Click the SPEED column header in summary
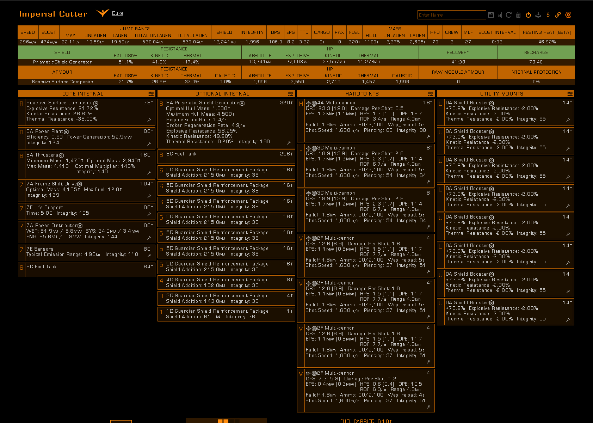593x423 pixels. tap(28, 32)
